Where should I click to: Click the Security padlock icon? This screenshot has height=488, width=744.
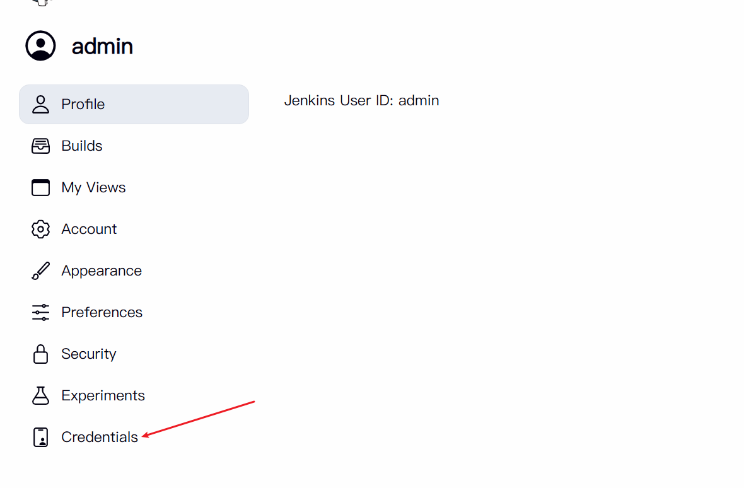click(40, 354)
